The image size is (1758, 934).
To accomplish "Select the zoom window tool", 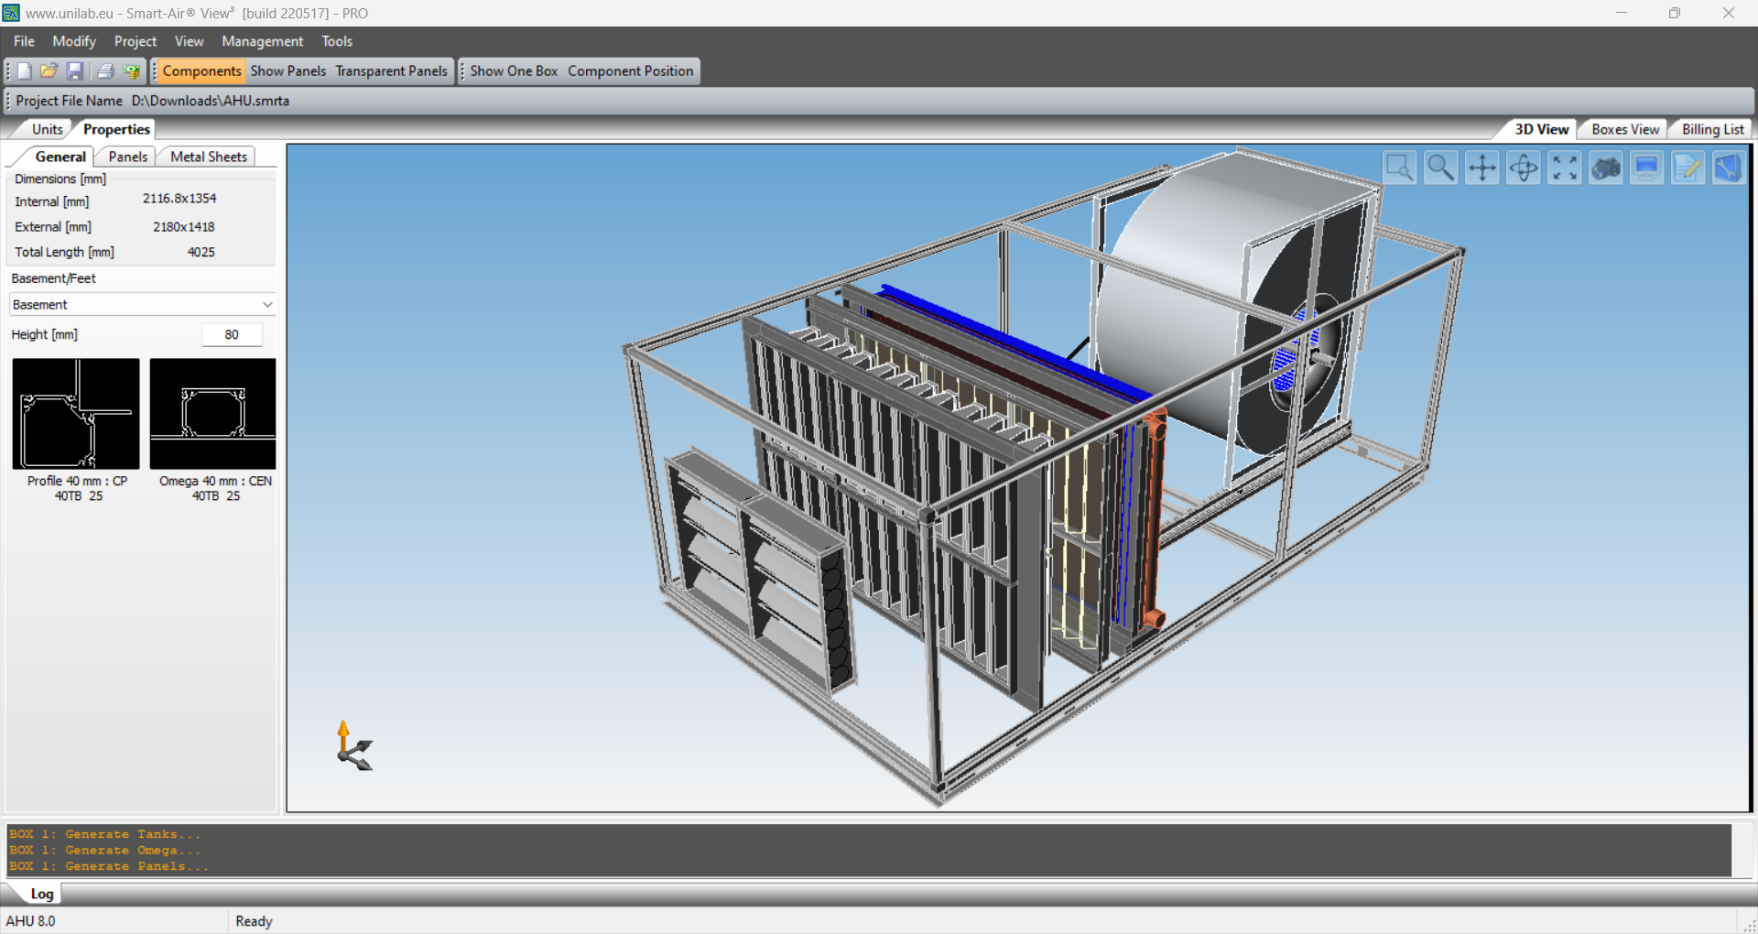I will pyautogui.click(x=1400, y=167).
